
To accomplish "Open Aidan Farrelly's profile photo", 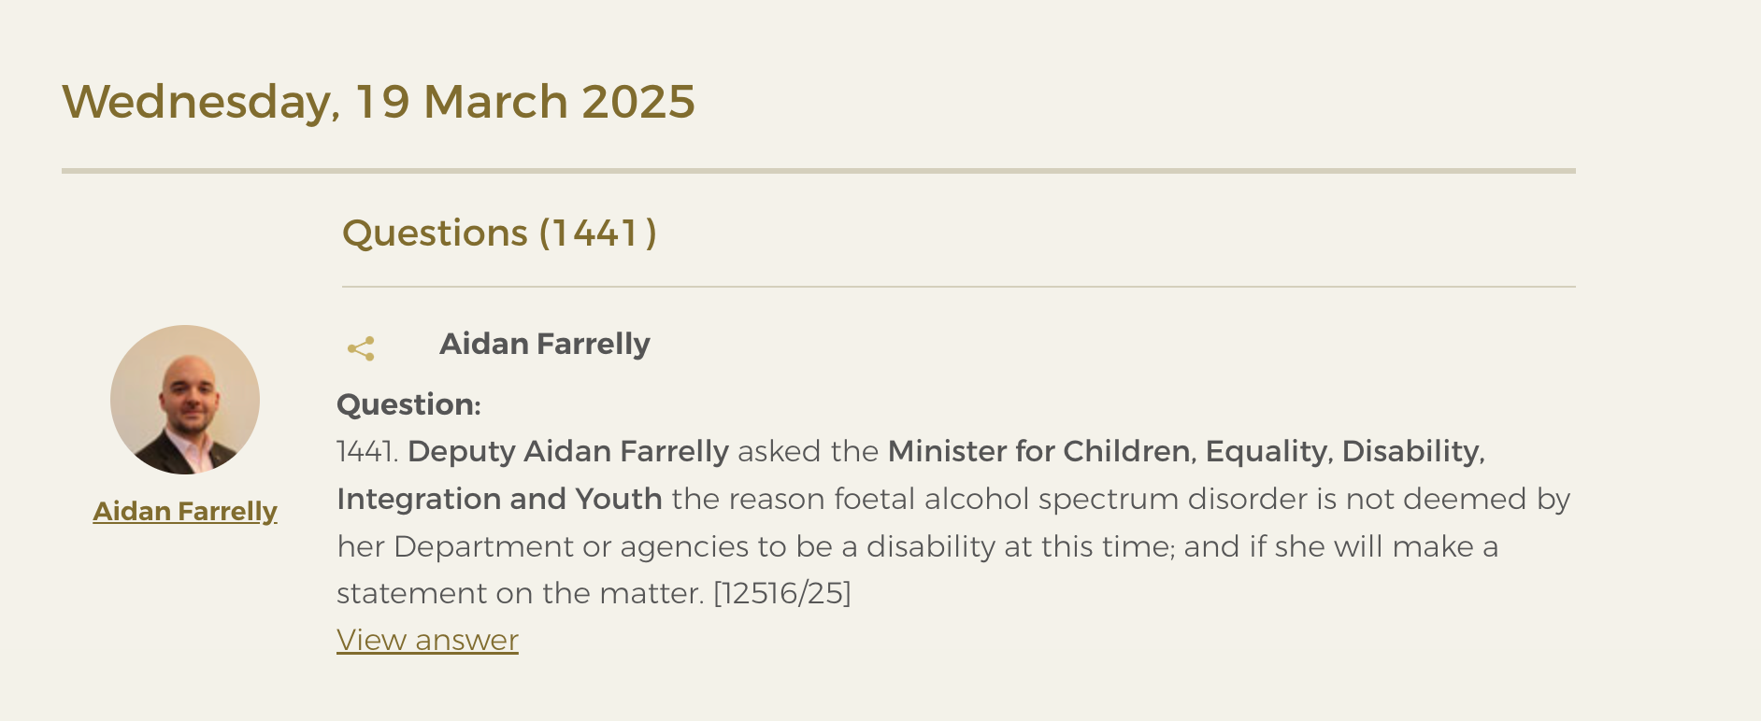I will click(185, 400).
